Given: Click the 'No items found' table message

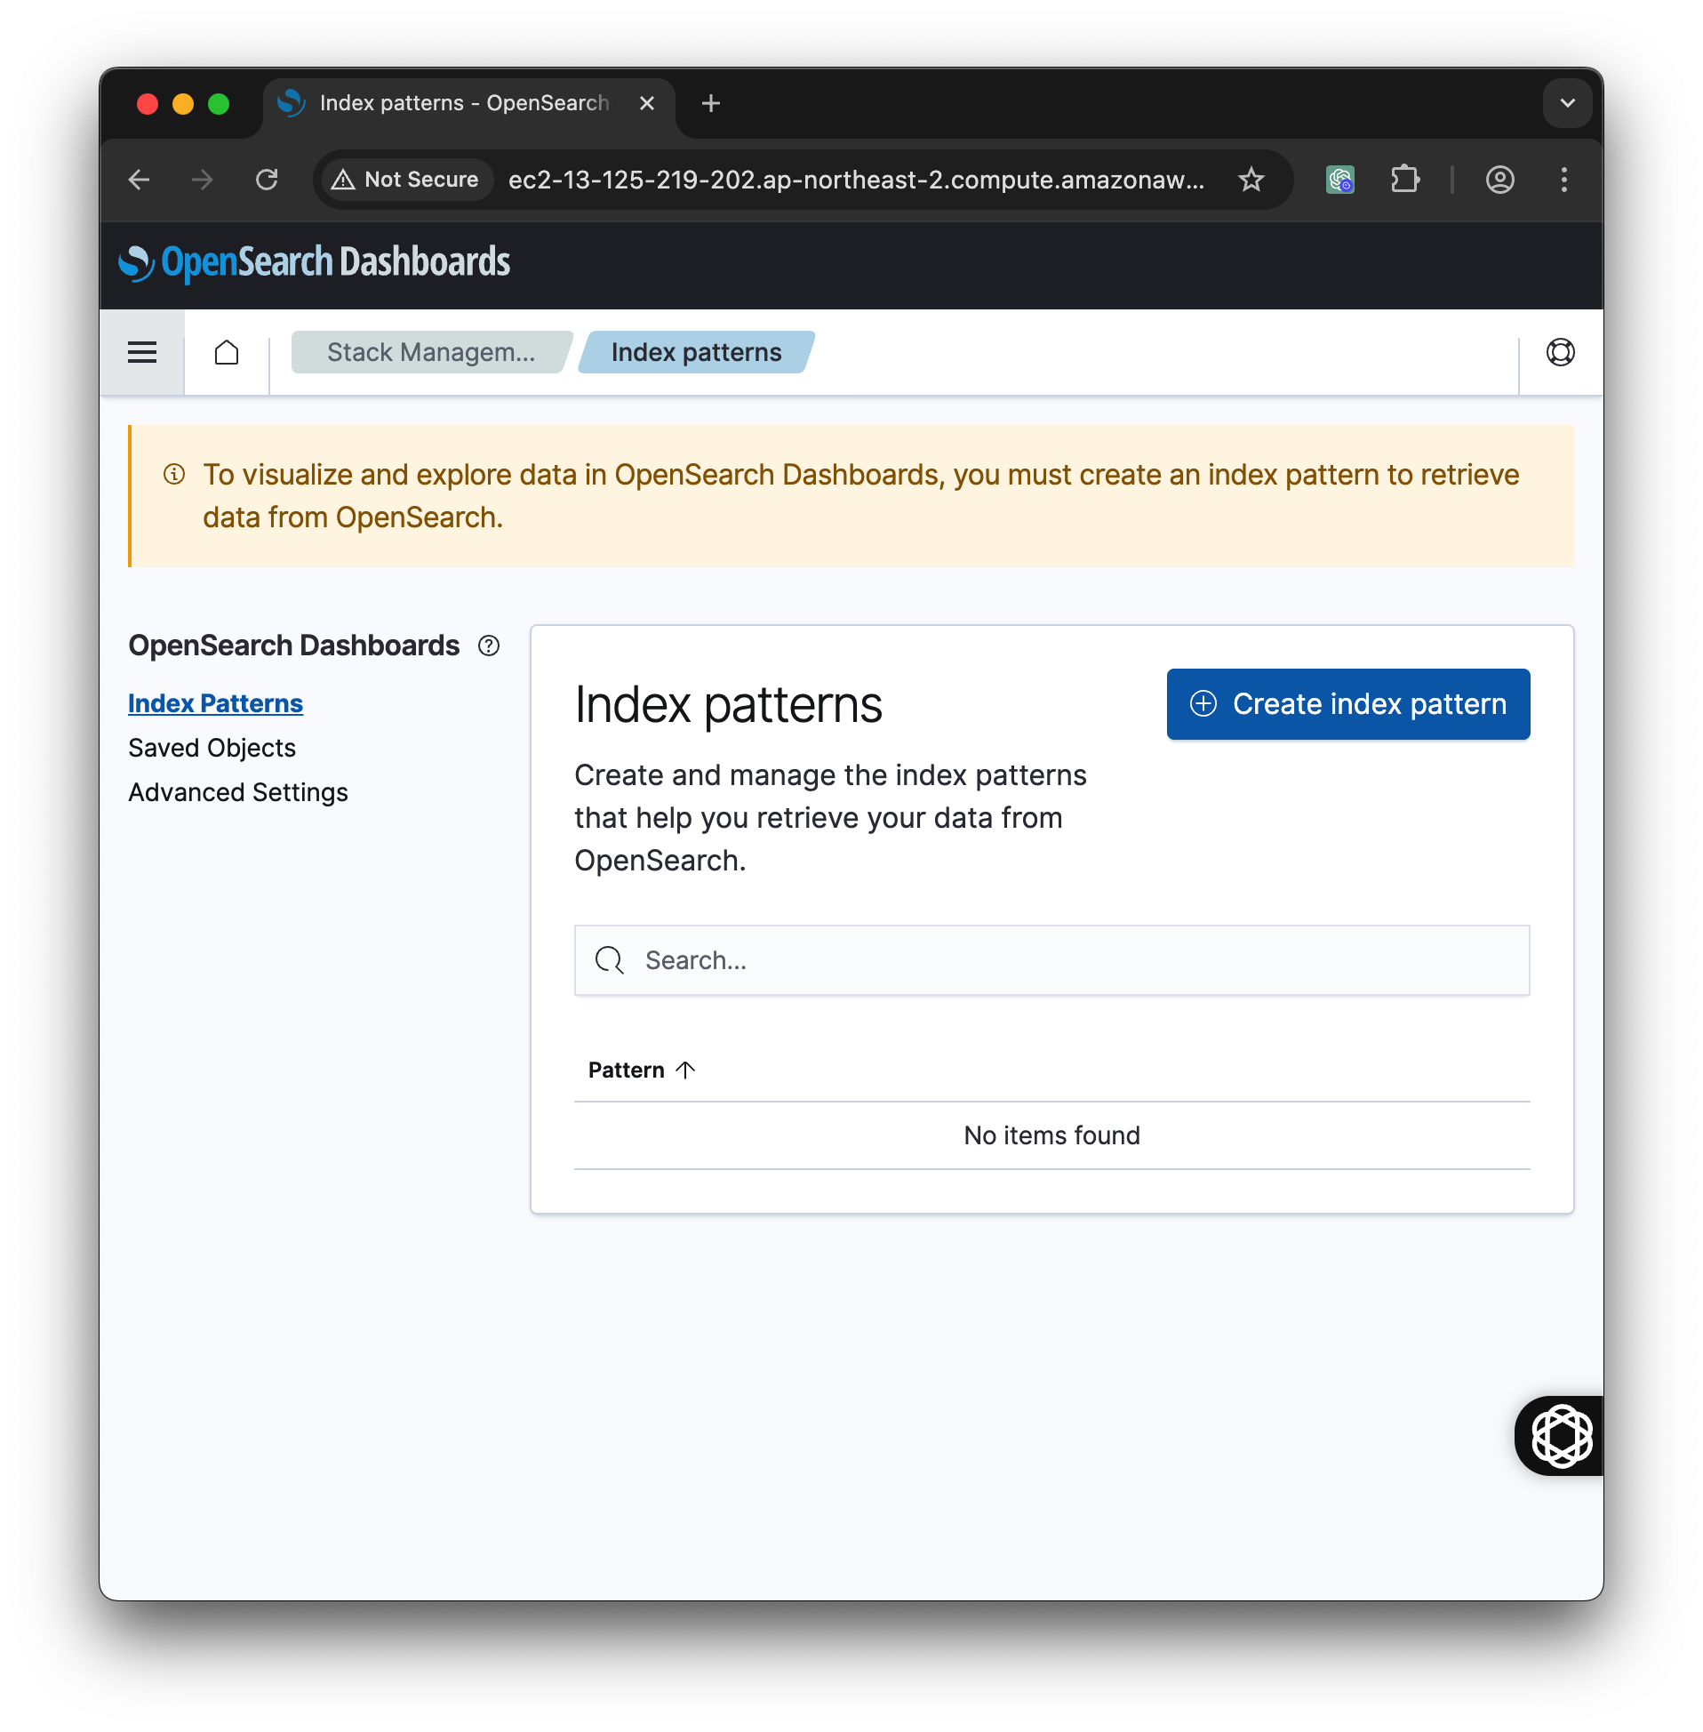Looking at the screenshot, I should 1051,1135.
